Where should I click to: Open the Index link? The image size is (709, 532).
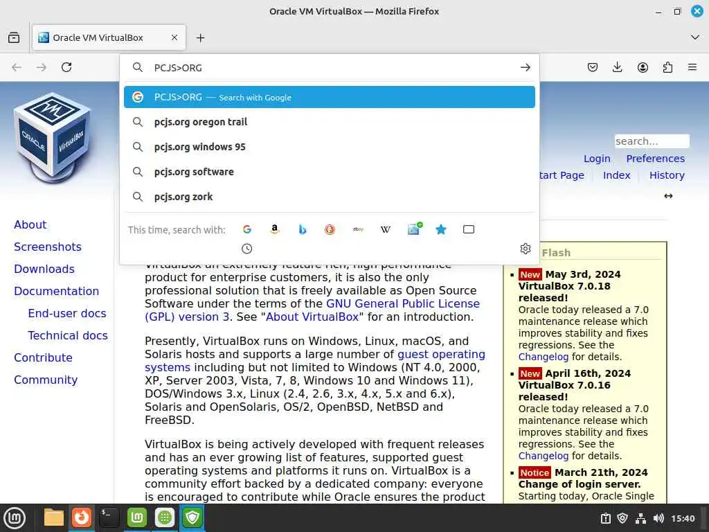coord(616,175)
